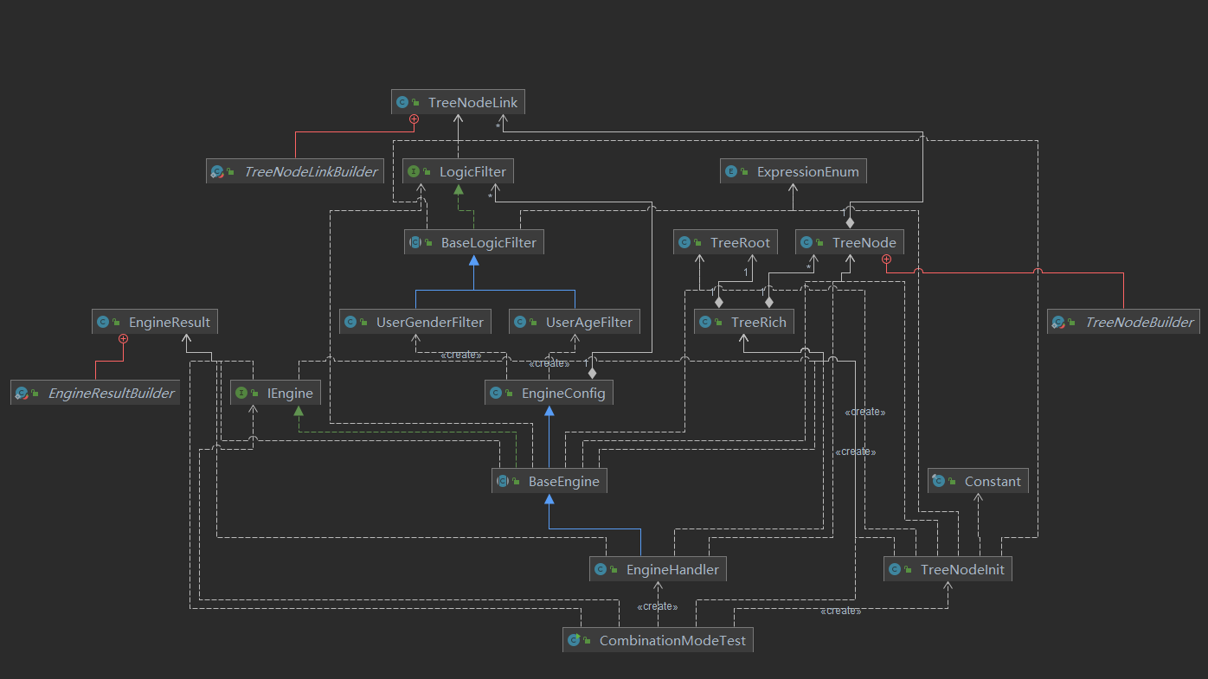Select the EngineResult class node
This screenshot has width=1208, height=679.
click(x=155, y=322)
